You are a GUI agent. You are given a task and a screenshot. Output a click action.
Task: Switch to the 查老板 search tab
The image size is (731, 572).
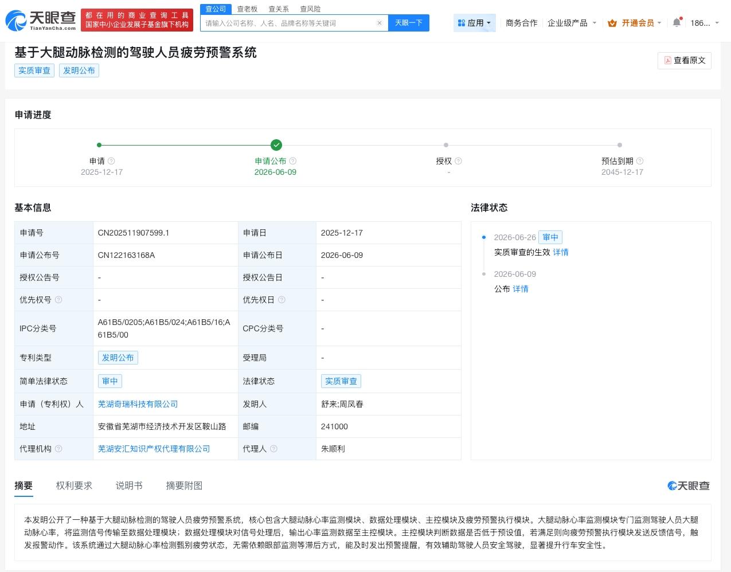click(247, 9)
